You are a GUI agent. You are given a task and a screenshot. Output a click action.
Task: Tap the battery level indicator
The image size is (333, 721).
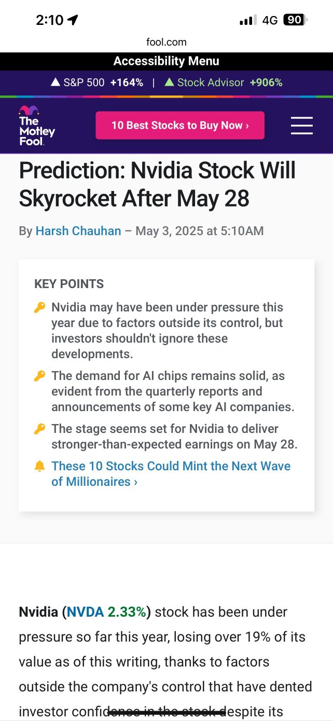tap(296, 20)
